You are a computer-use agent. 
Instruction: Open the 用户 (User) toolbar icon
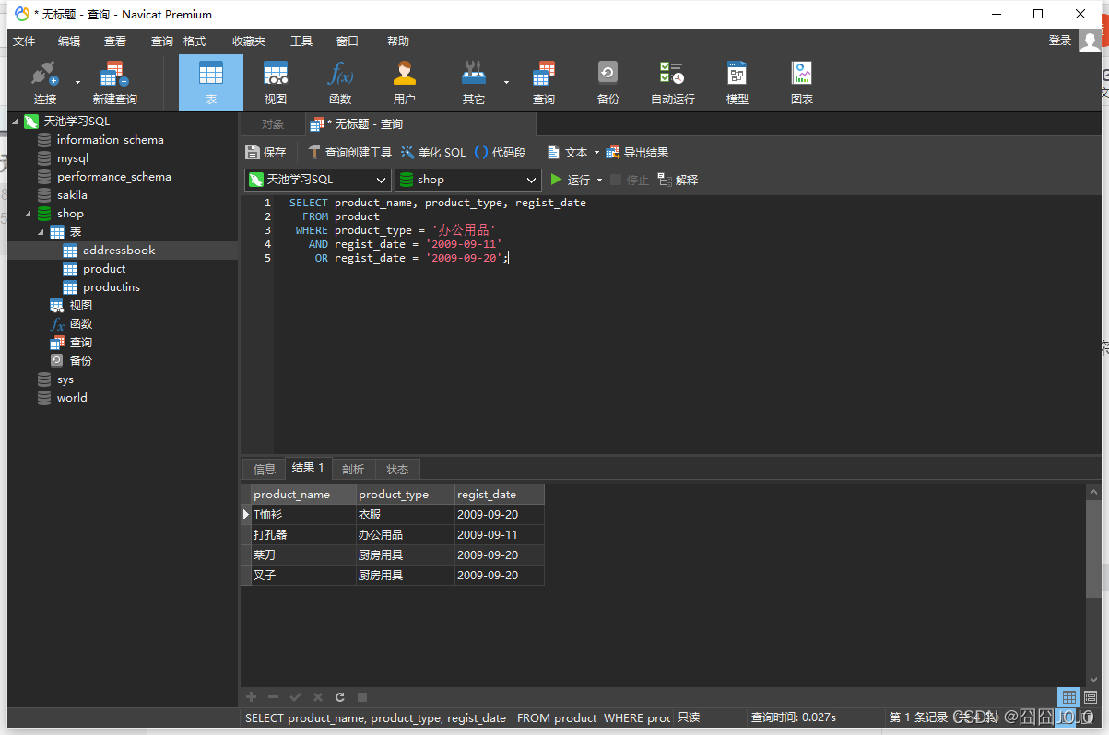pos(405,83)
